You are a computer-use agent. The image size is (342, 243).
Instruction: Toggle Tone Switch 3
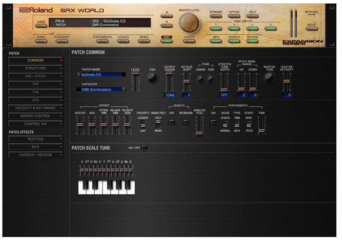252,28
